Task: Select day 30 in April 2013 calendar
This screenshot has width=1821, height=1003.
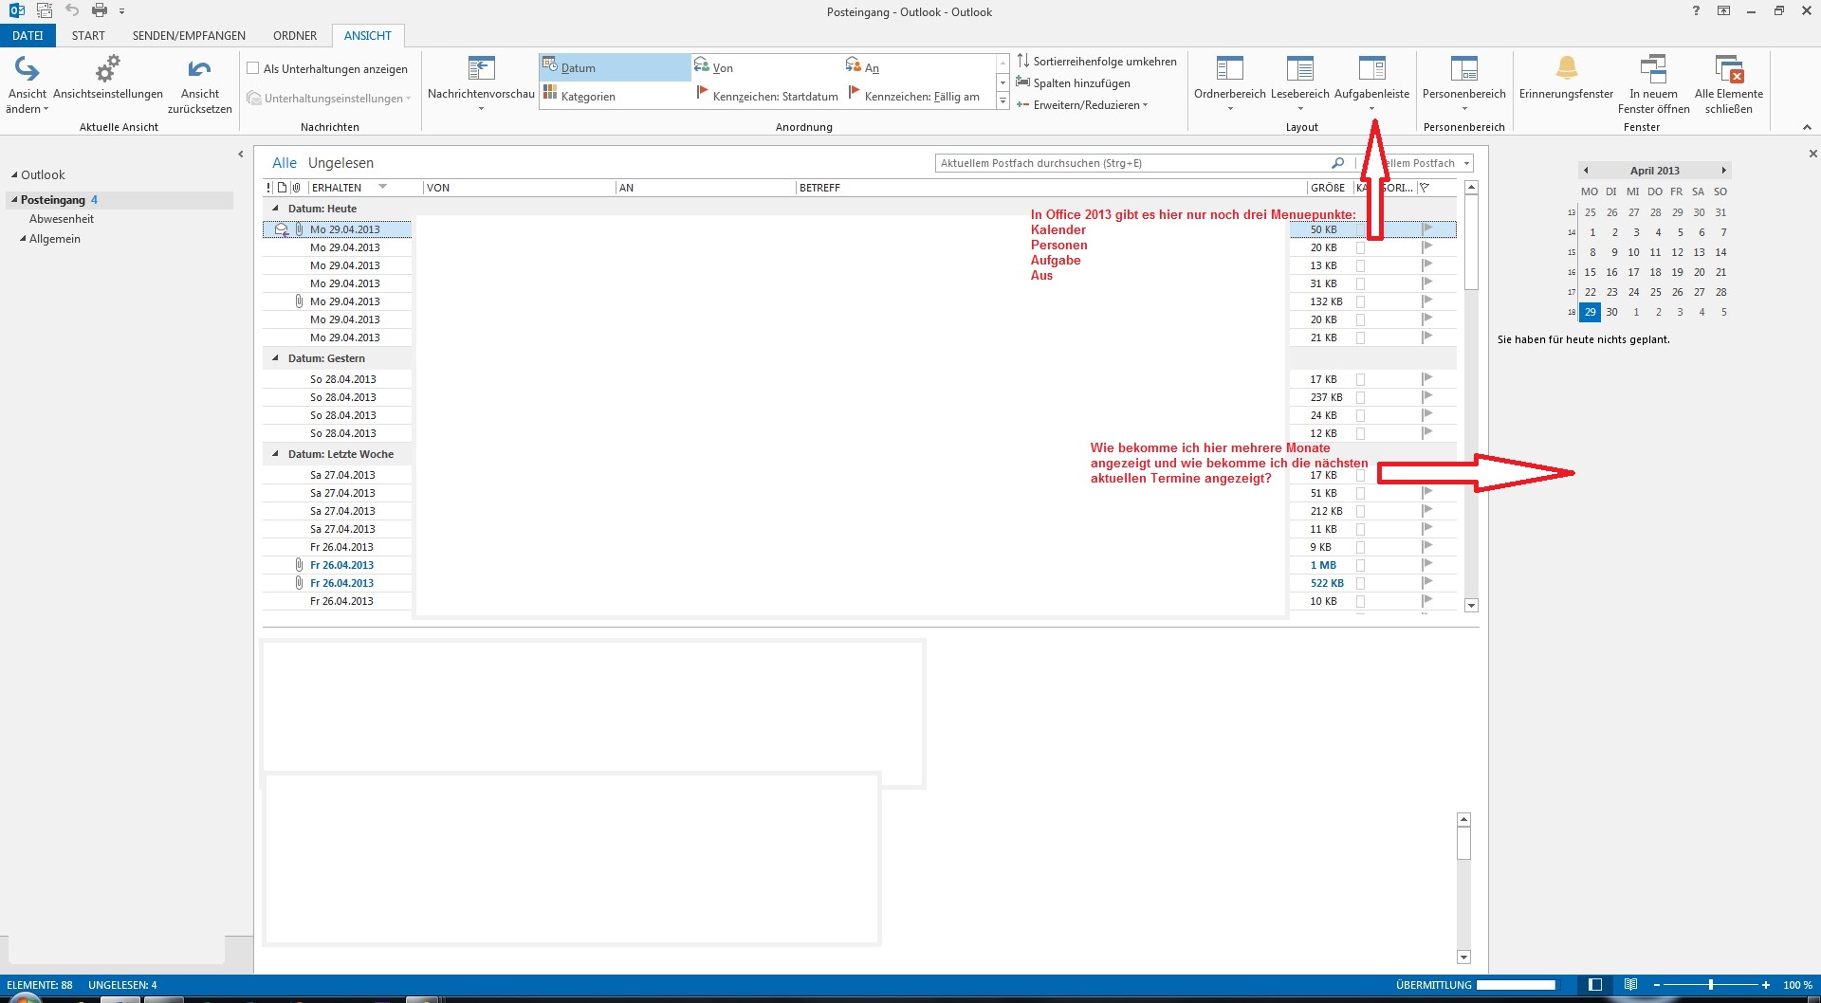Action: point(1611,312)
